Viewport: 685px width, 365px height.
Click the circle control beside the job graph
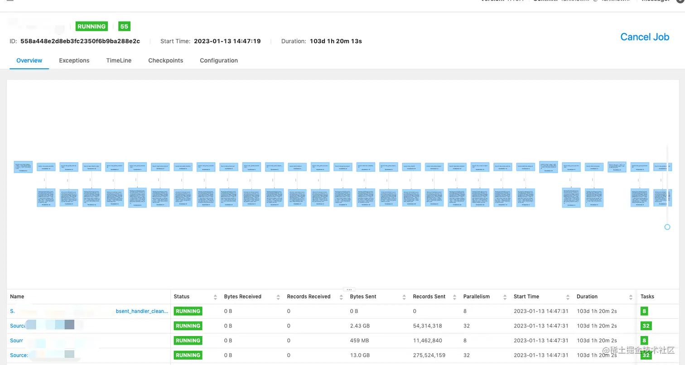pos(667,227)
